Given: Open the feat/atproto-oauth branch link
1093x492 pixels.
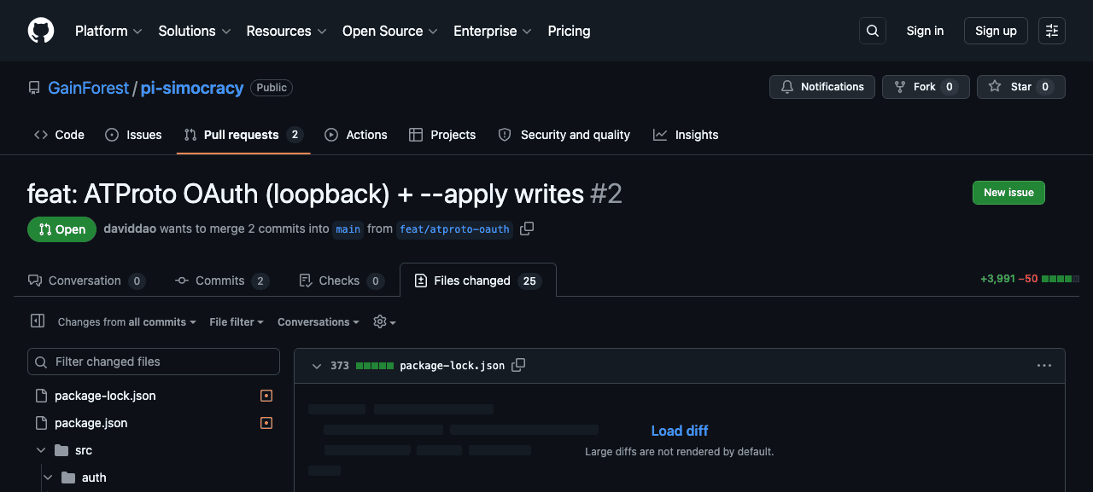Looking at the screenshot, I should (455, 229).
